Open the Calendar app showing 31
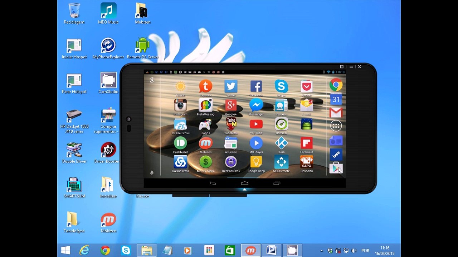 click(336, 99)
